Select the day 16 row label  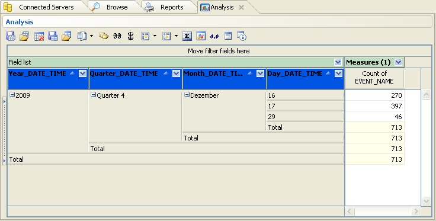point(305,95)
